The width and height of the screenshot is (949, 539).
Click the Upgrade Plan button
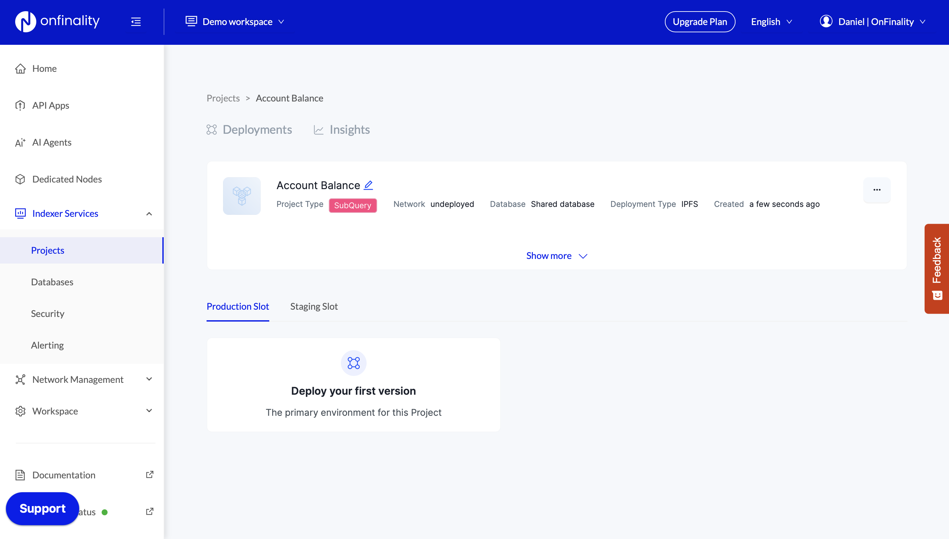(700, 22)
